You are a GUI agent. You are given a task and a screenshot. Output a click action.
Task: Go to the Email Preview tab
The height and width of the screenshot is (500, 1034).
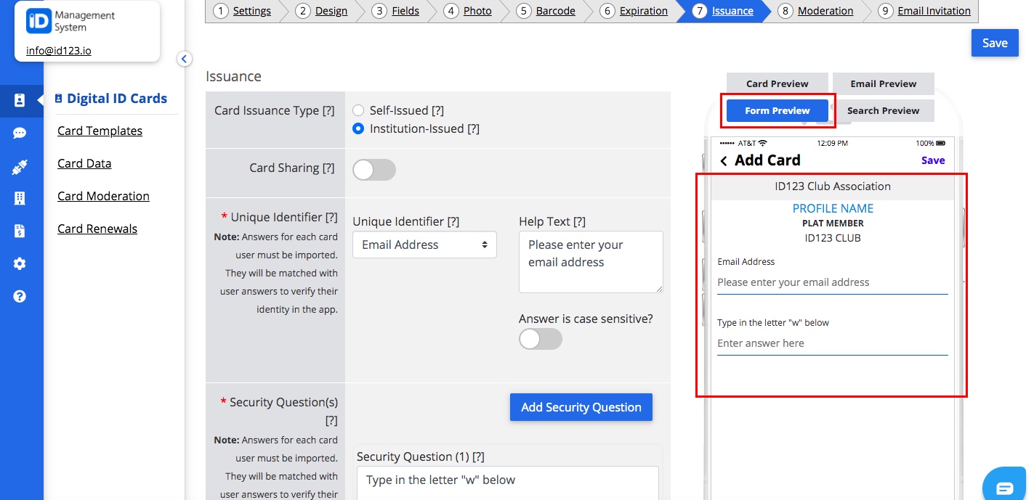[884, 83]
